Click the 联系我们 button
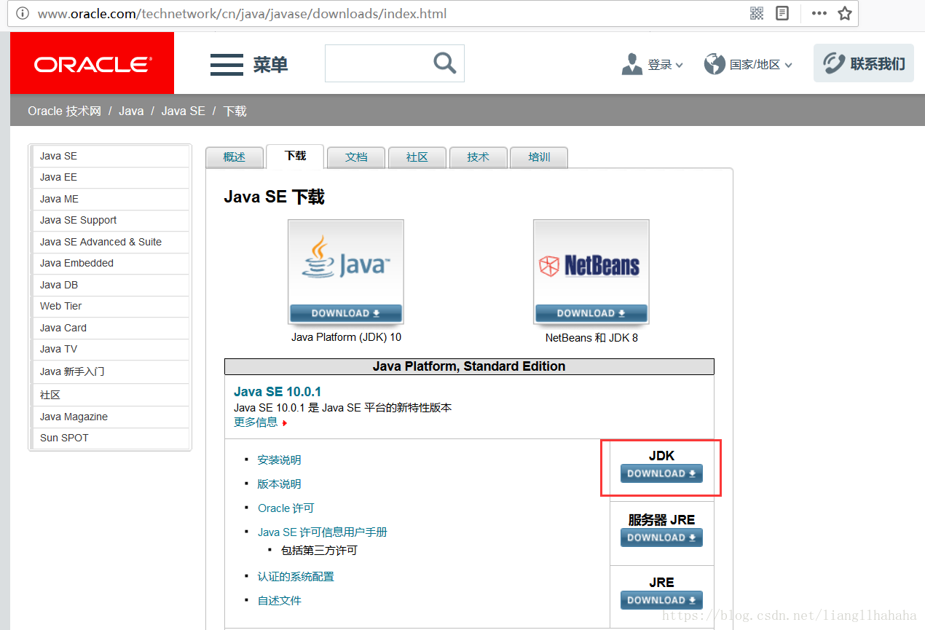This screenshot has width=925, height=630. pyautogui.click(x=864, y=64)
